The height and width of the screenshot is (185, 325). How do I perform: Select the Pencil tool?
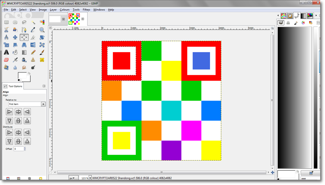(x=33, y=52)
